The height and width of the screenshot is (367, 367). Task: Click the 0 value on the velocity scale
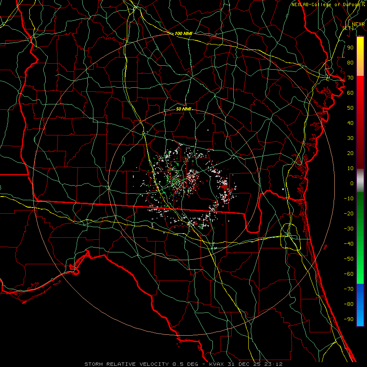pos(352,183)
